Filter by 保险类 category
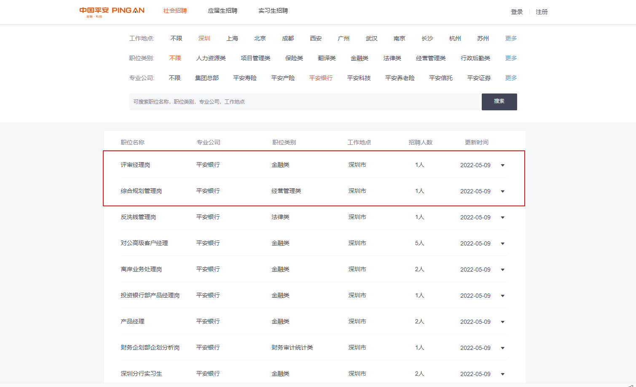This screenshot has height=387, width=636. [294, 58]
